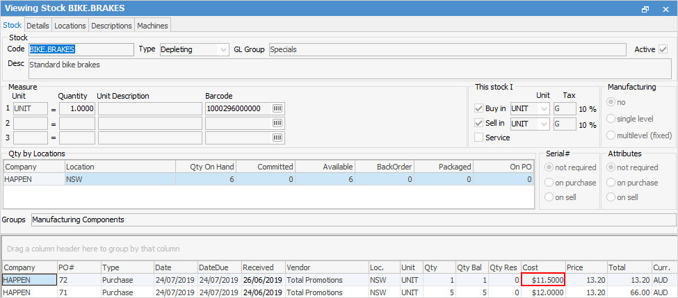Expand the Sell in unit dropdown
The width and height of the screenshot is (678, 298).
pyautogui.click(x=542, y=124)
